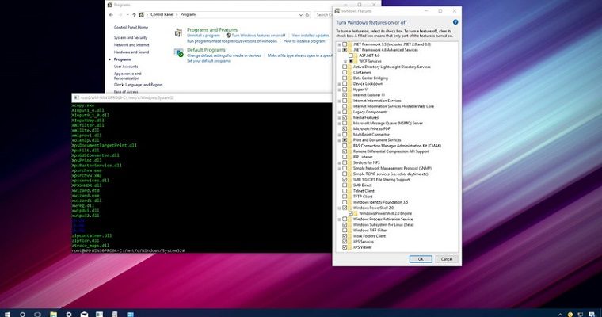
Task: Enable the Containers feature checkbox
Action: pos(345,72)
